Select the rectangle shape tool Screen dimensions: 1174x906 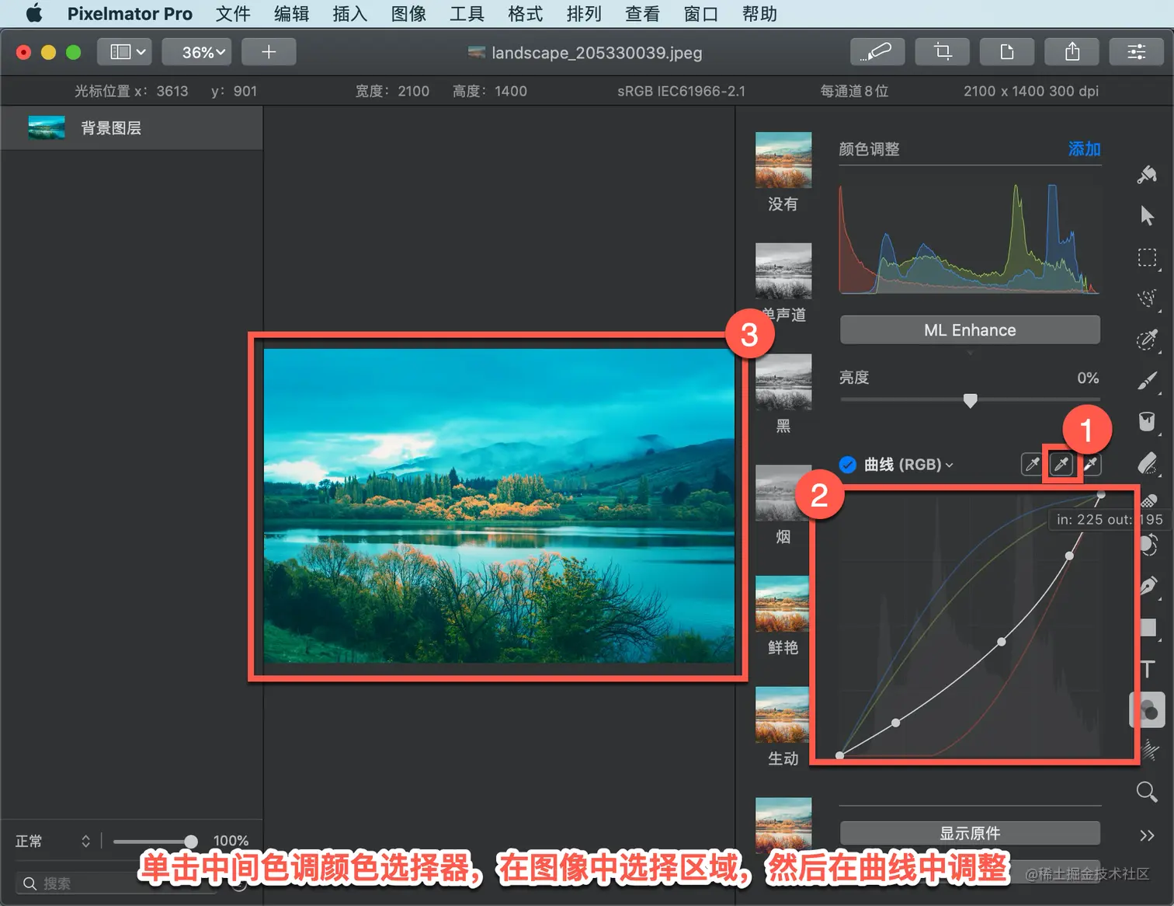[1148, 628]
